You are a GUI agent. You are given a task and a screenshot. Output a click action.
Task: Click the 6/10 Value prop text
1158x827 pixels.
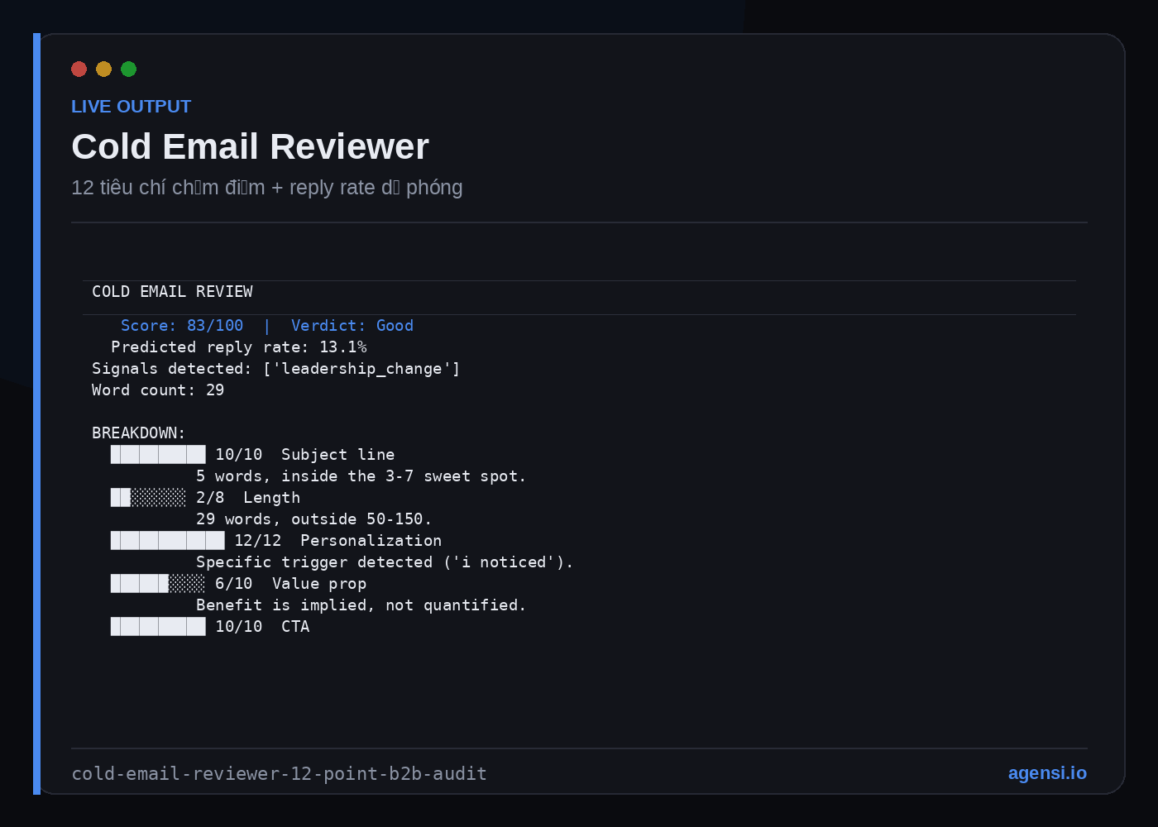tap(291, 584)
